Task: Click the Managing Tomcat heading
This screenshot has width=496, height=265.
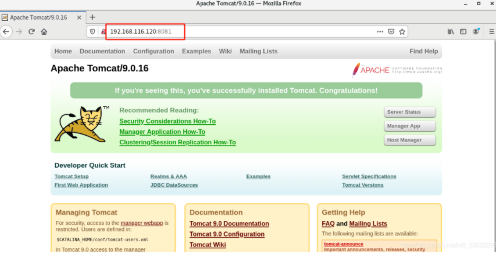Action: point(87,212)
